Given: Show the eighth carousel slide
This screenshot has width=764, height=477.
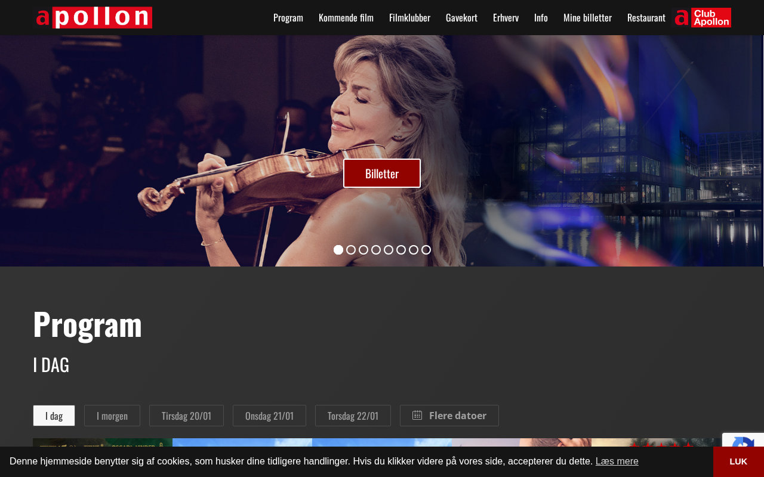Looking at the screenshot, I should point(426,250).
